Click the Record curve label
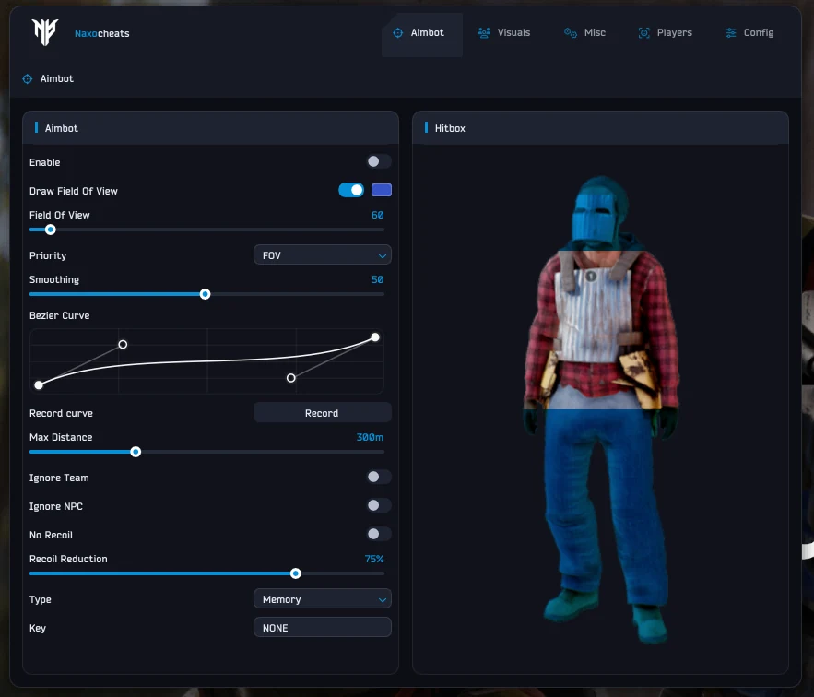Screen dimensions: 814x697 click(61, 413)
